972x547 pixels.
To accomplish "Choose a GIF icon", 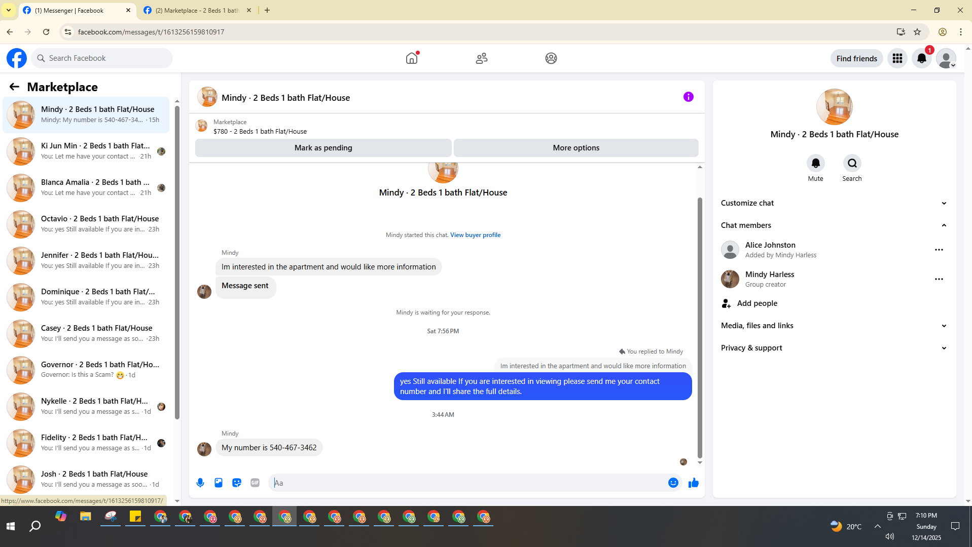I will [x=255, y=483].
